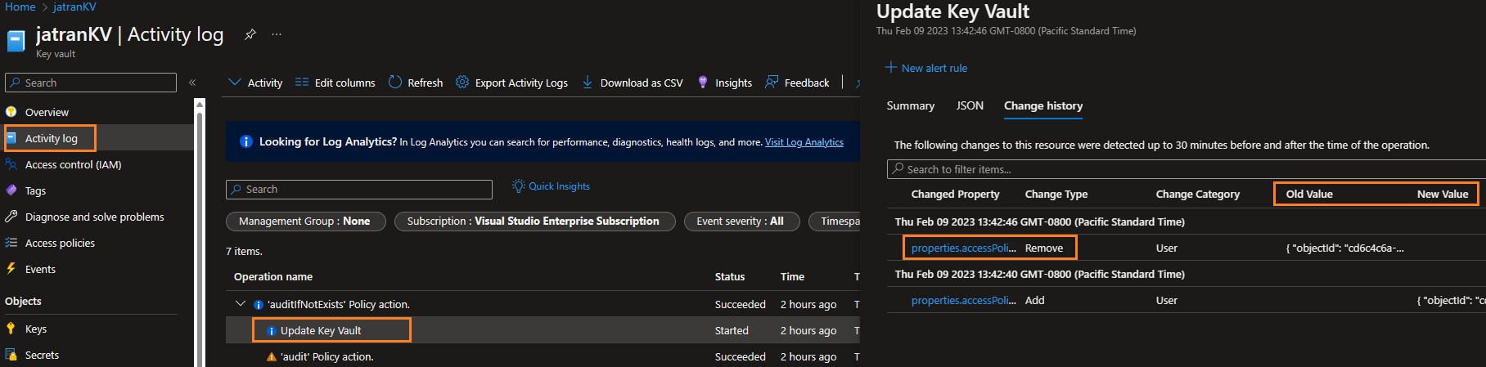
Task: Select the Change history tab
Action: tap(1043, 105)
